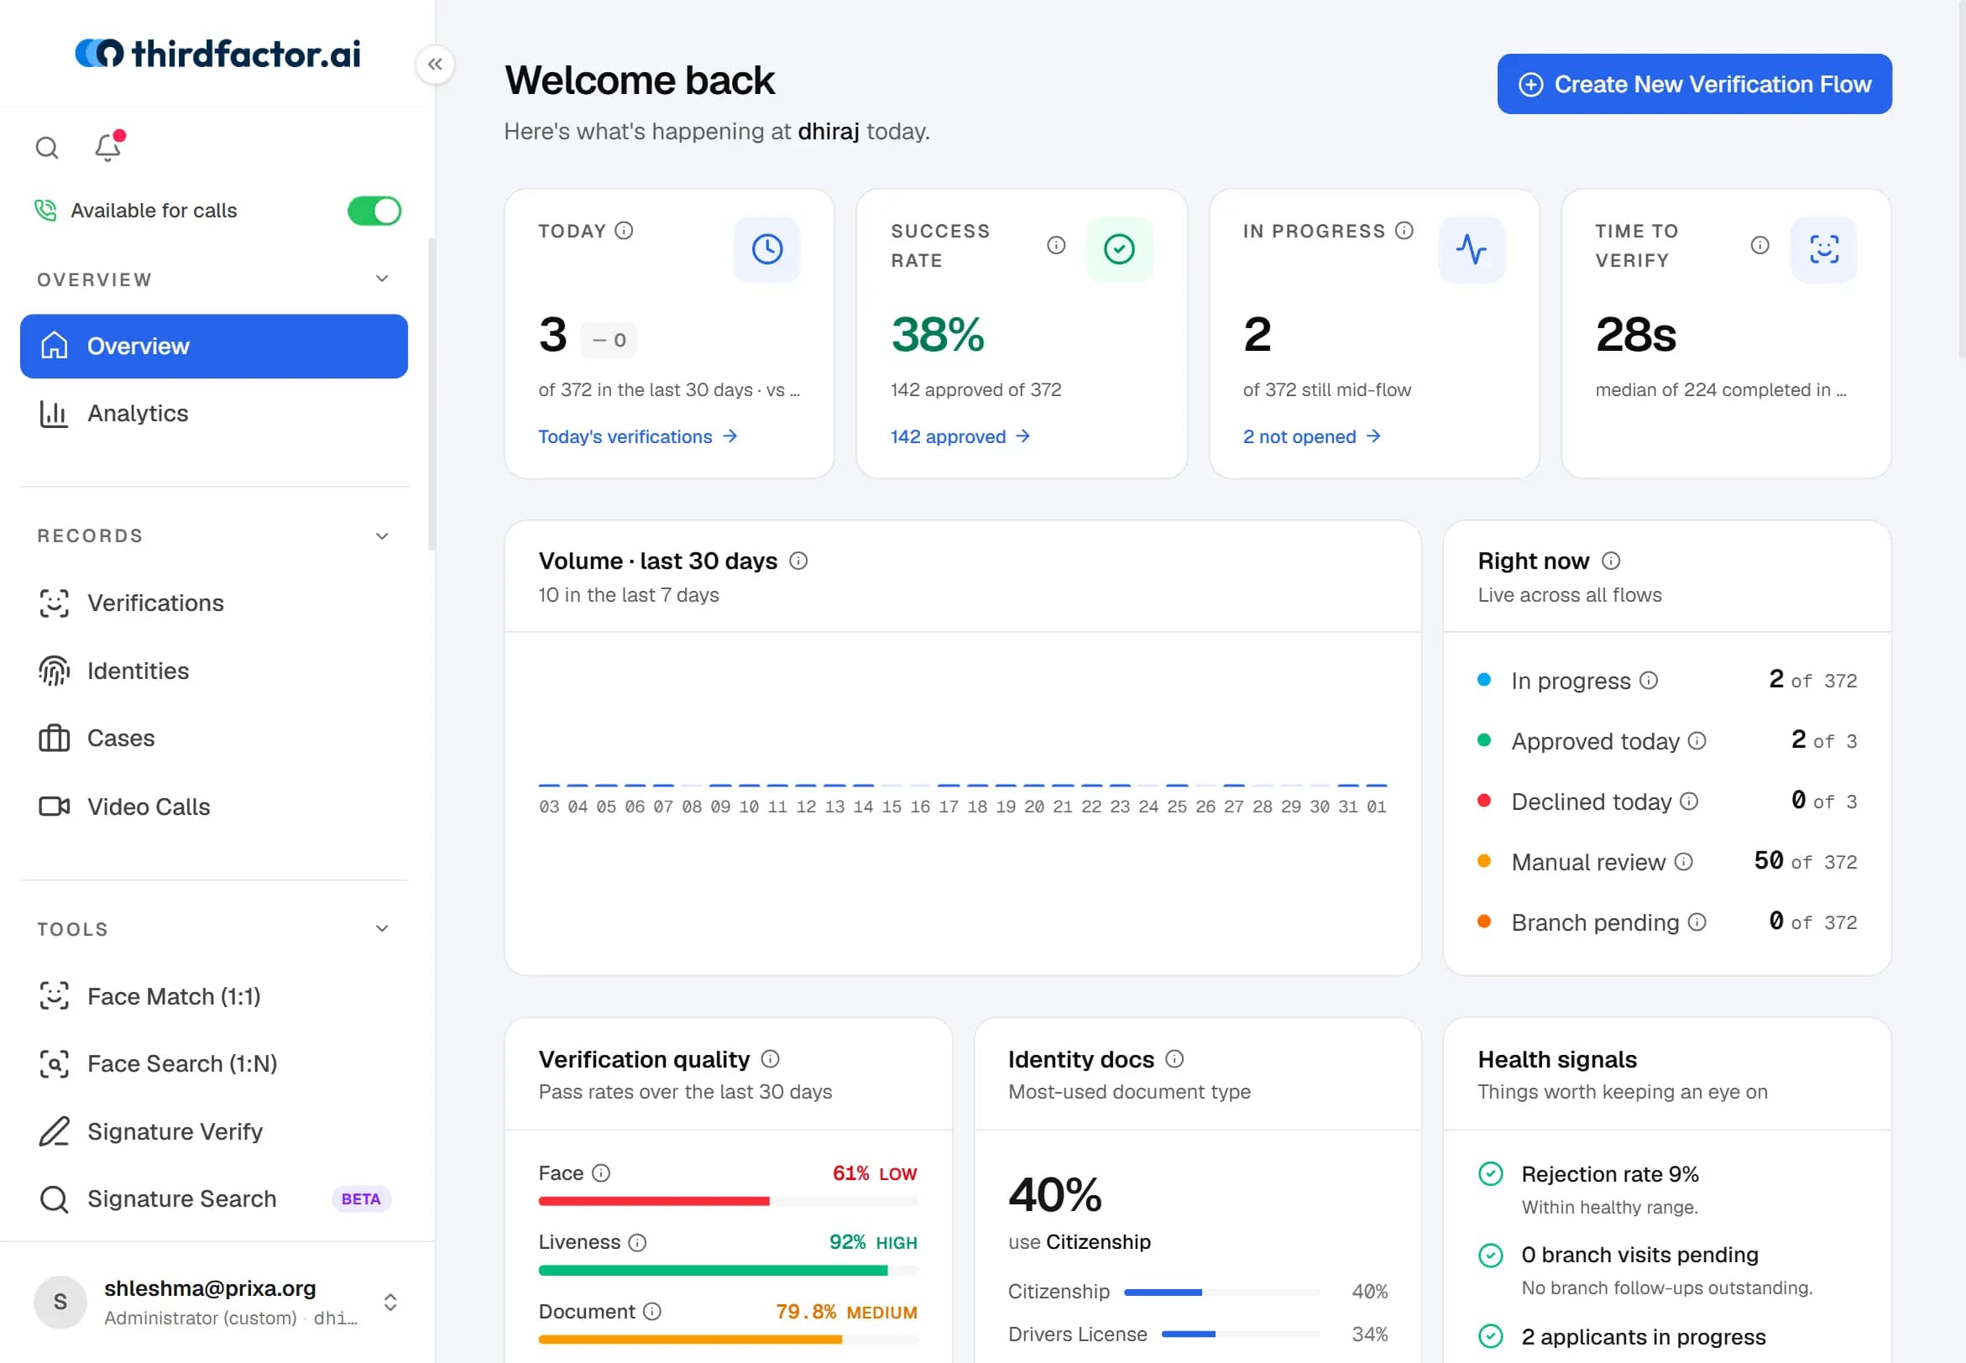Click Face pass rate progress bar
1966x1363 pixels.
(x=728, y=1202)
